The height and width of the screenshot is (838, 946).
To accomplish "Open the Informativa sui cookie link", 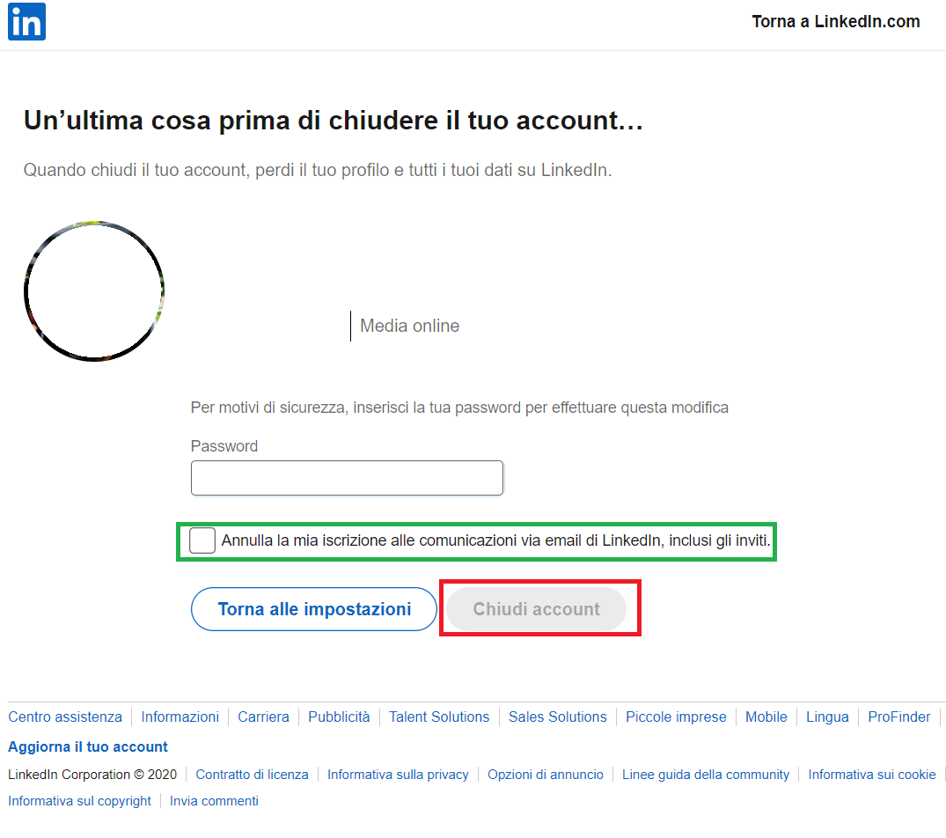I will click(871, 775).
